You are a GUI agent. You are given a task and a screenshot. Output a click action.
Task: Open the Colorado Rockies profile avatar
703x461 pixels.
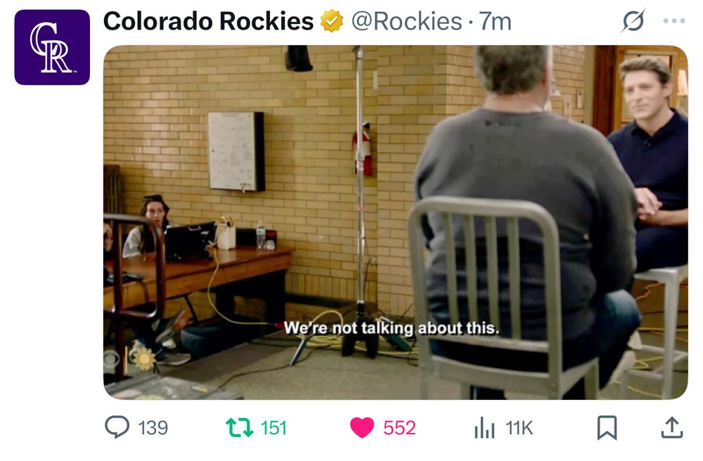[52, 47]
